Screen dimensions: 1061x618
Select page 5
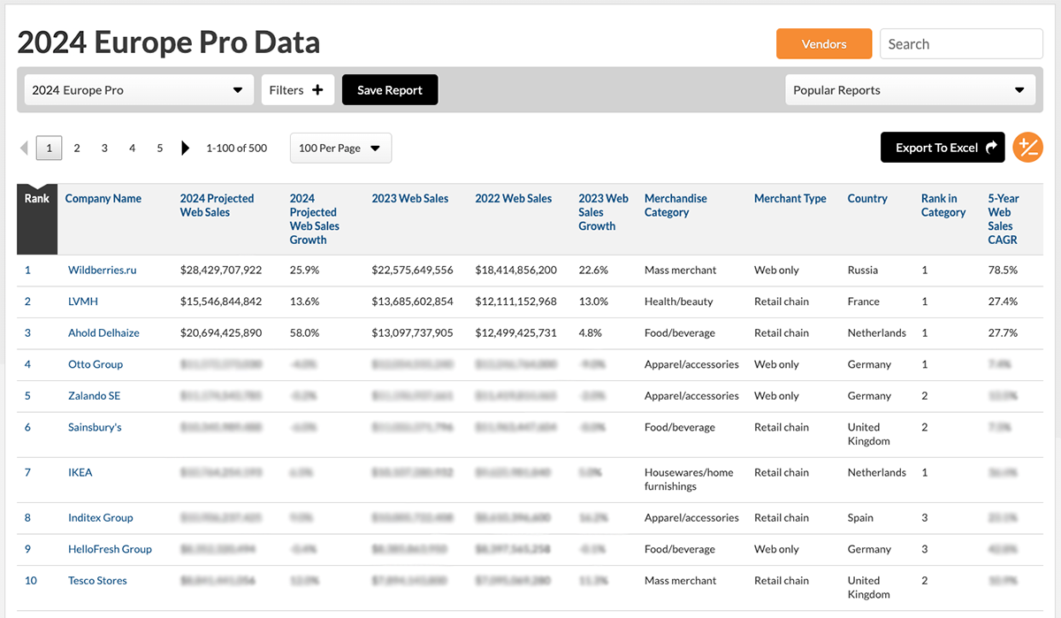160,149
